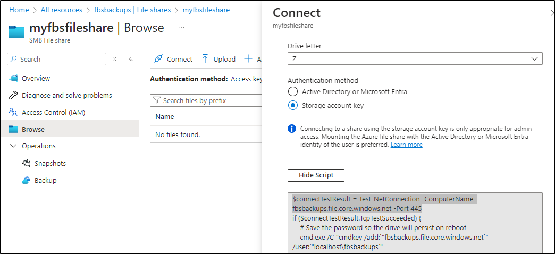Screen dimensions: 555x254
Task: Click the Hide Script button
Action: (316, 175)
